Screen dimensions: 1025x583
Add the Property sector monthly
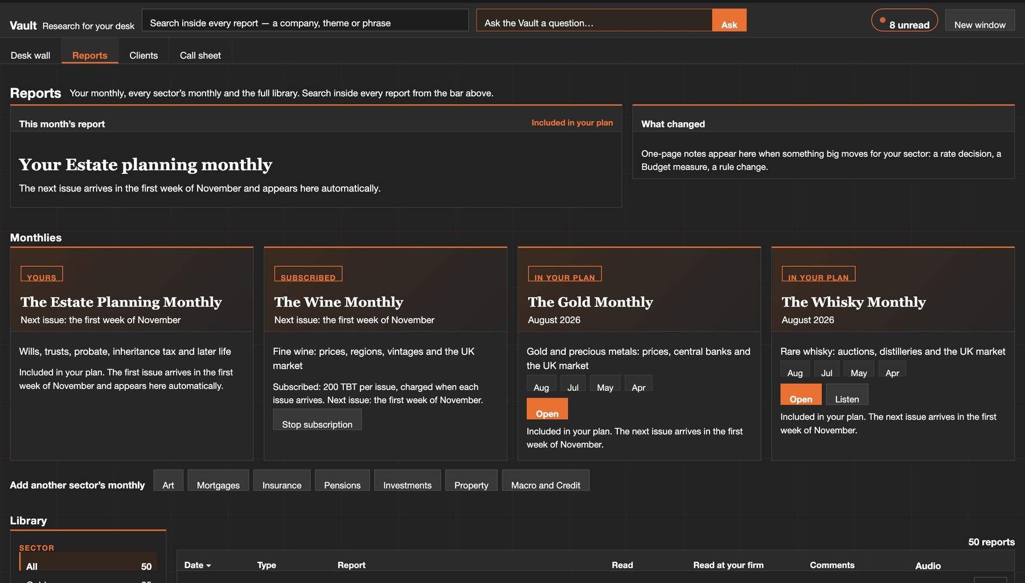[x=471, y=481]
